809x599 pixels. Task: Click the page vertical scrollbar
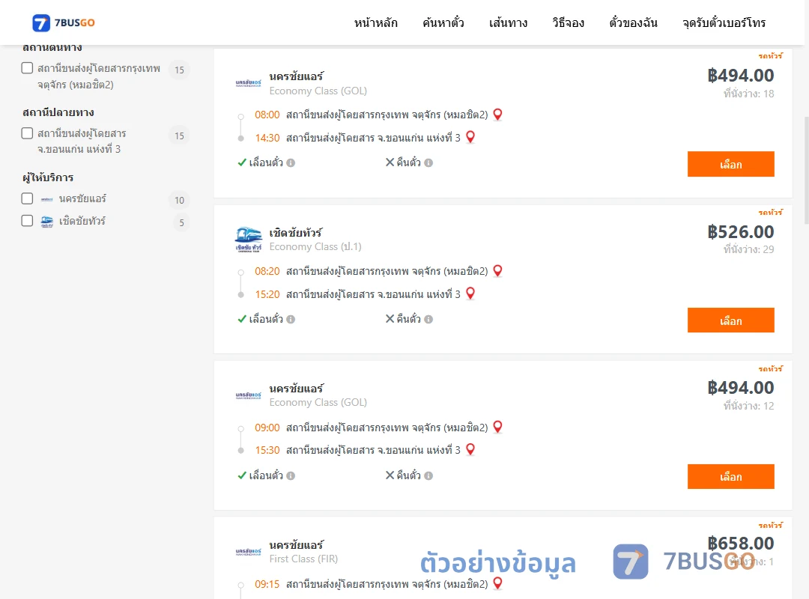(x=806, y=170)
